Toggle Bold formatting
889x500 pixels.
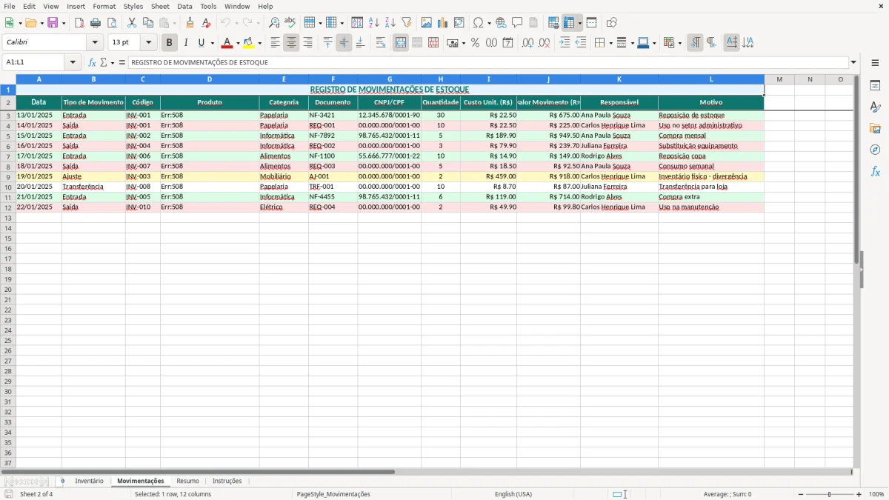pos(170,43)
